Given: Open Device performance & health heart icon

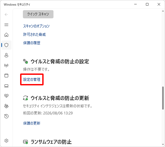Looking at the screenshot, I should tap(6, 96).
